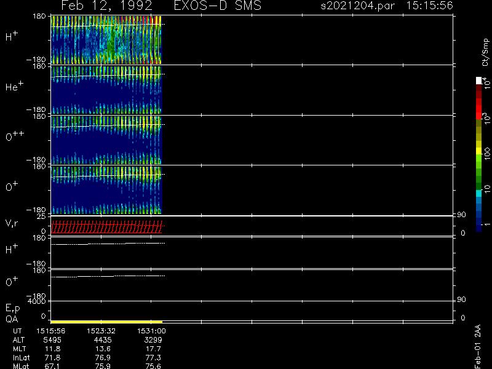Click the 'E,p' axis label
Screen dimensions: 492x369
(12, 309)
